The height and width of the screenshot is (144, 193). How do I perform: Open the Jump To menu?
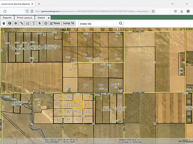pos(69,23)
